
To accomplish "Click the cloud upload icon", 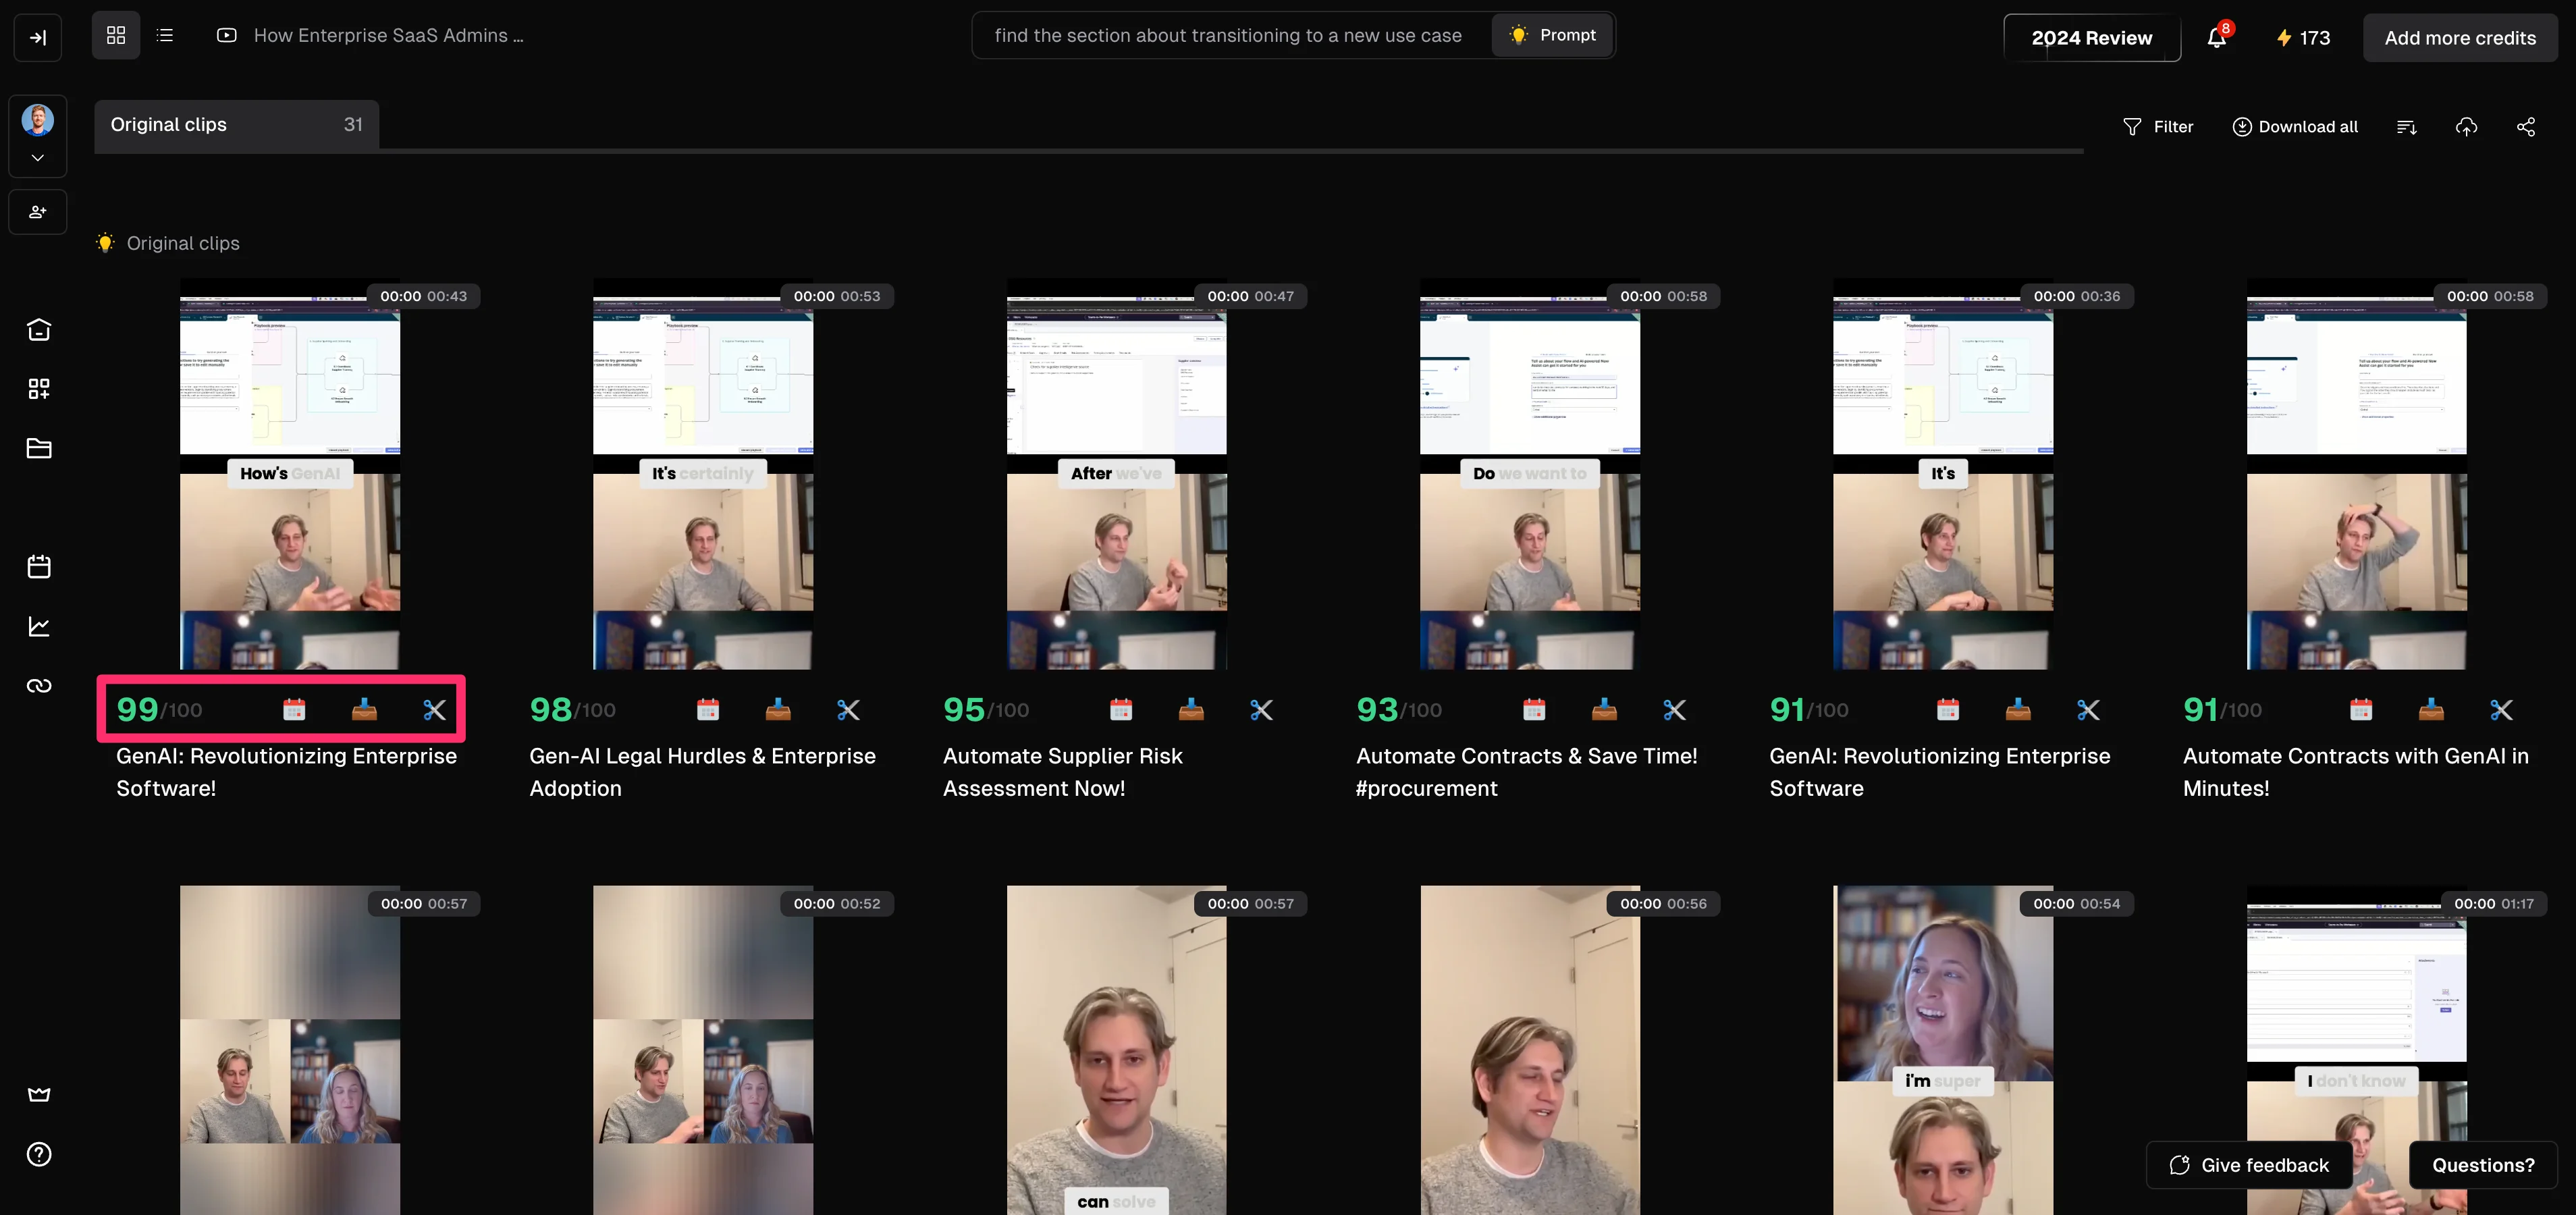I will [2466, 127].
